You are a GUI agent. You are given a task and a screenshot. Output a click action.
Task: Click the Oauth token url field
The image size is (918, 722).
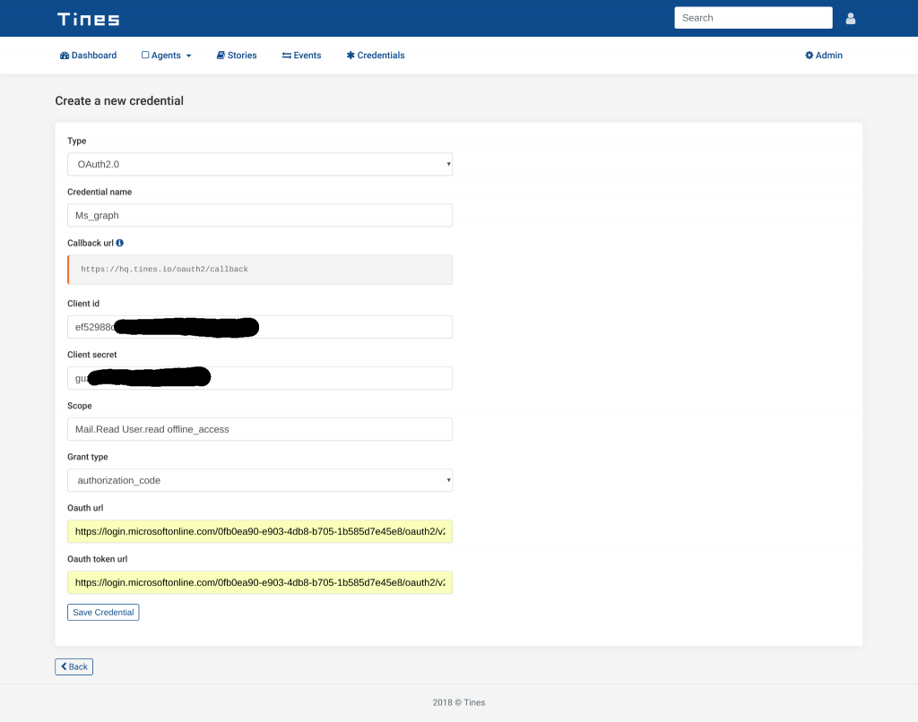point(260,583)
